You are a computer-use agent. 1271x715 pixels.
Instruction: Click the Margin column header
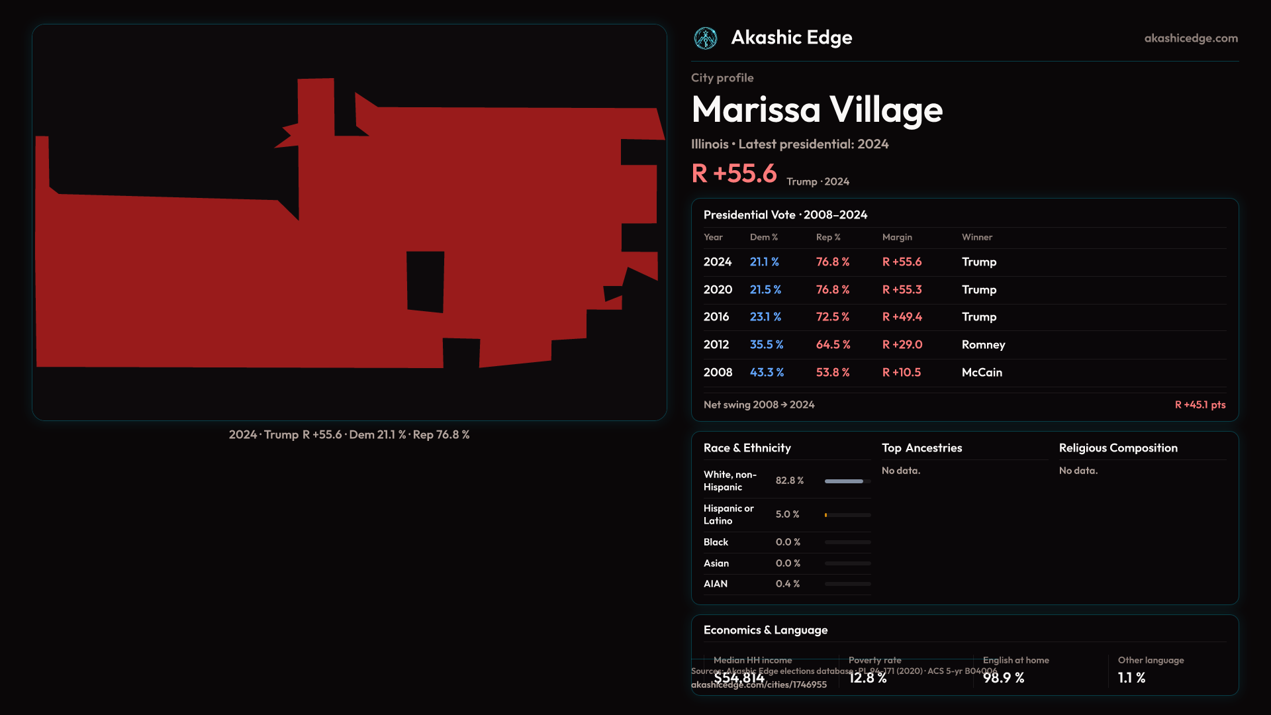[897, 237]
